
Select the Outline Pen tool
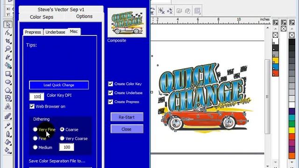[x=8, y=134]
